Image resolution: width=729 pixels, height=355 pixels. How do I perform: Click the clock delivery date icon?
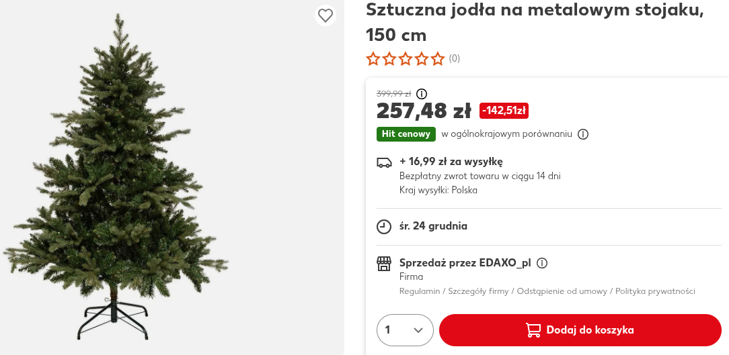tap(384, 226)
